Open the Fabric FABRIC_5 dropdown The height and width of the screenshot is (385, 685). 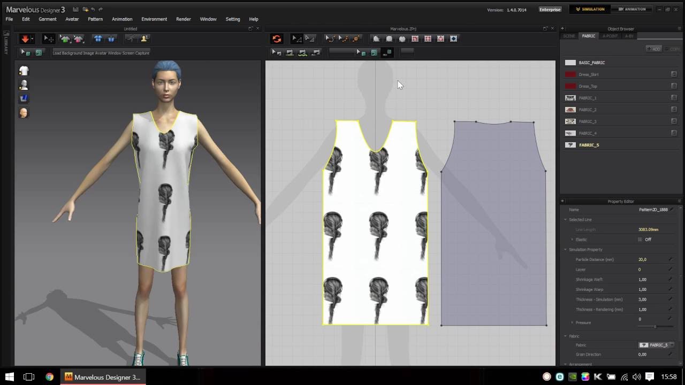656,345
